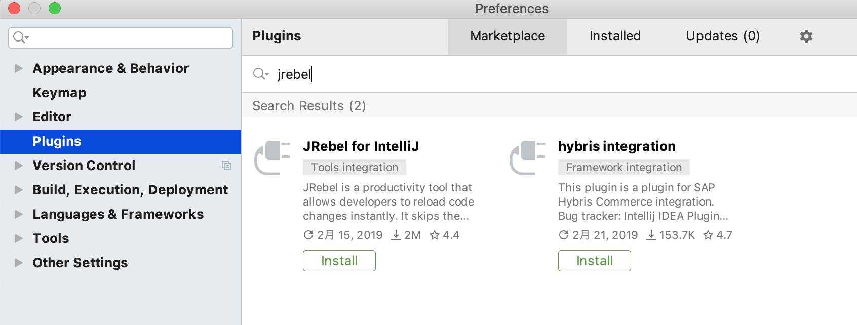Click the JRebel description text
The image size is (857, 325).
(388, 201)
